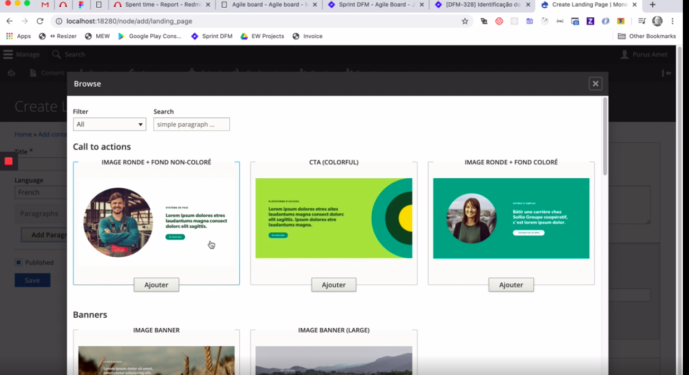This screenshot has width=689, height=375.
Task: Switch to DFM-328 Identificação tab
Action: click(482, 5)
